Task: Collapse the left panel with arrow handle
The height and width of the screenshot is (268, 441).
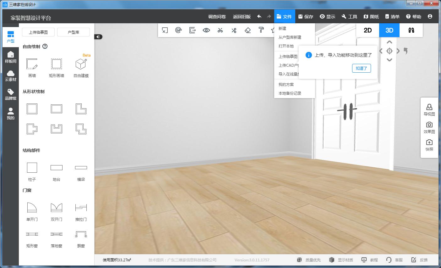Action: click(x=98, y=37)
